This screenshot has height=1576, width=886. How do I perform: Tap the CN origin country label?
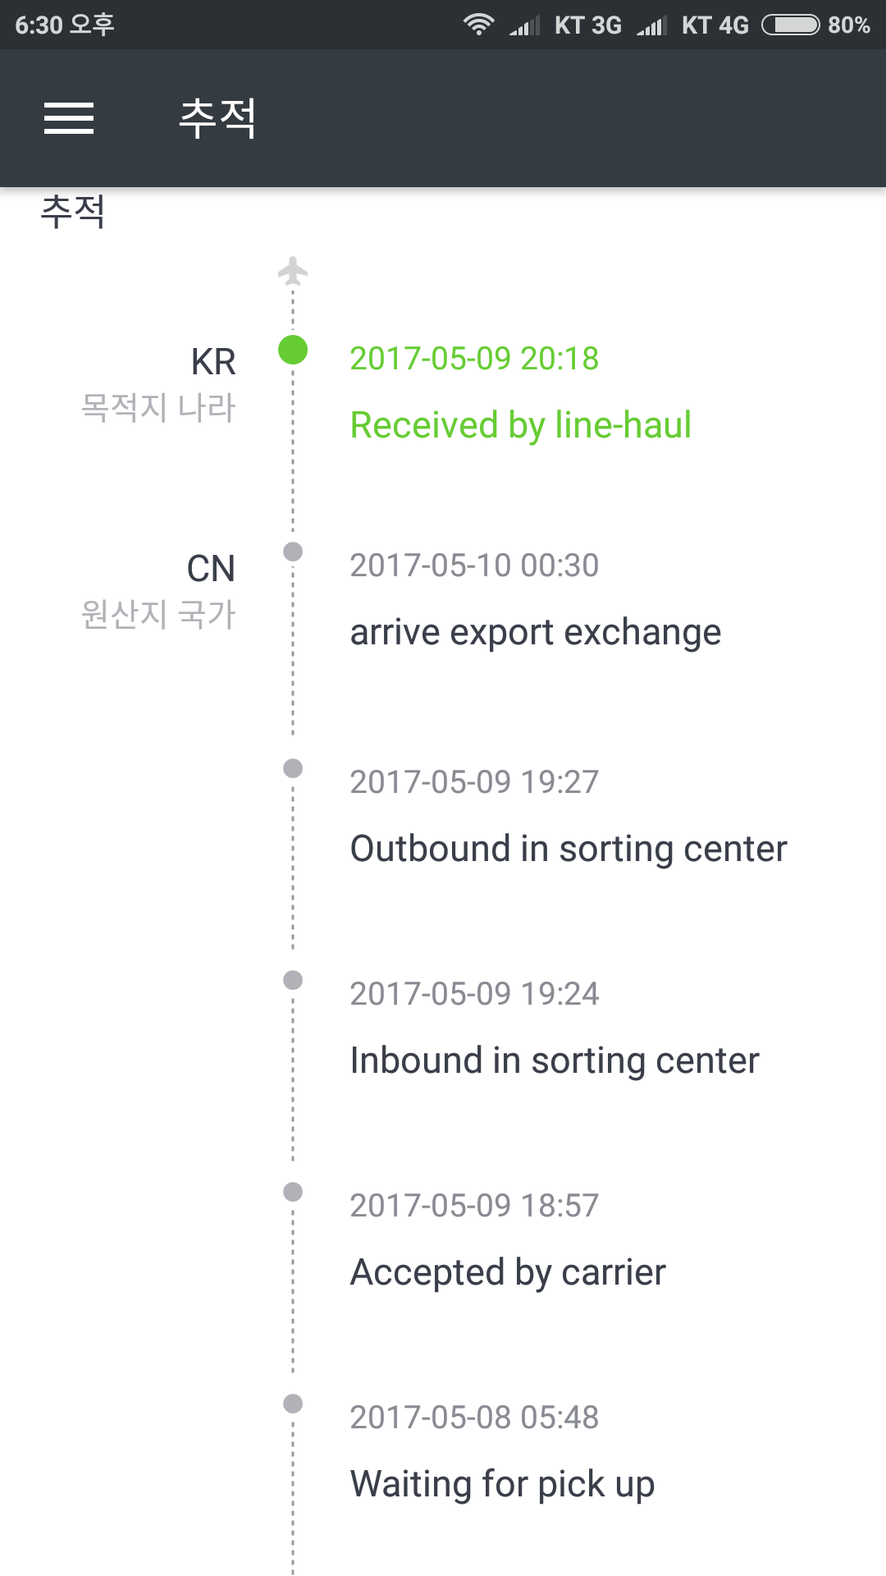pos(211,569)
